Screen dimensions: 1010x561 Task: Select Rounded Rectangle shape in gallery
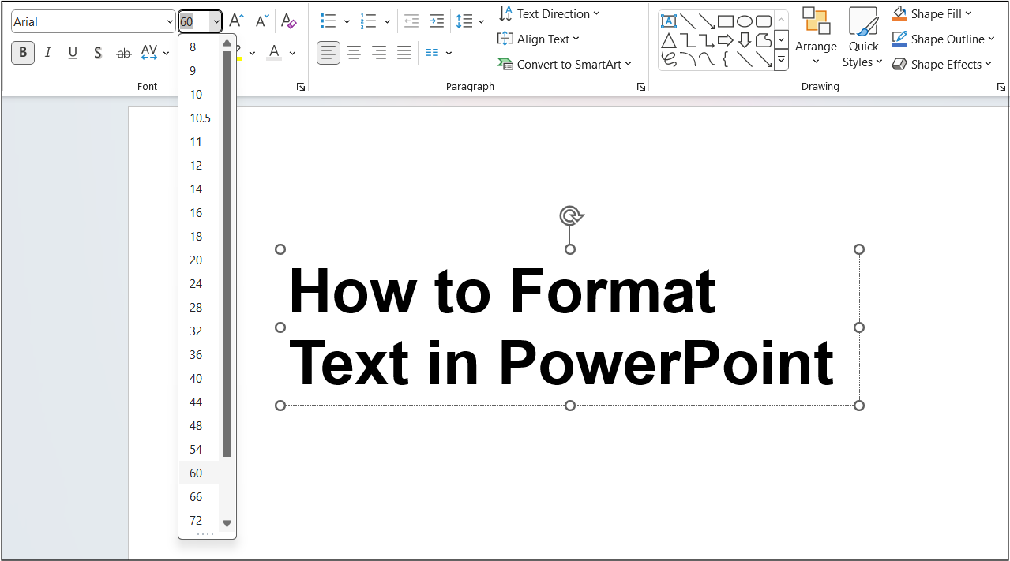point(764,21)
